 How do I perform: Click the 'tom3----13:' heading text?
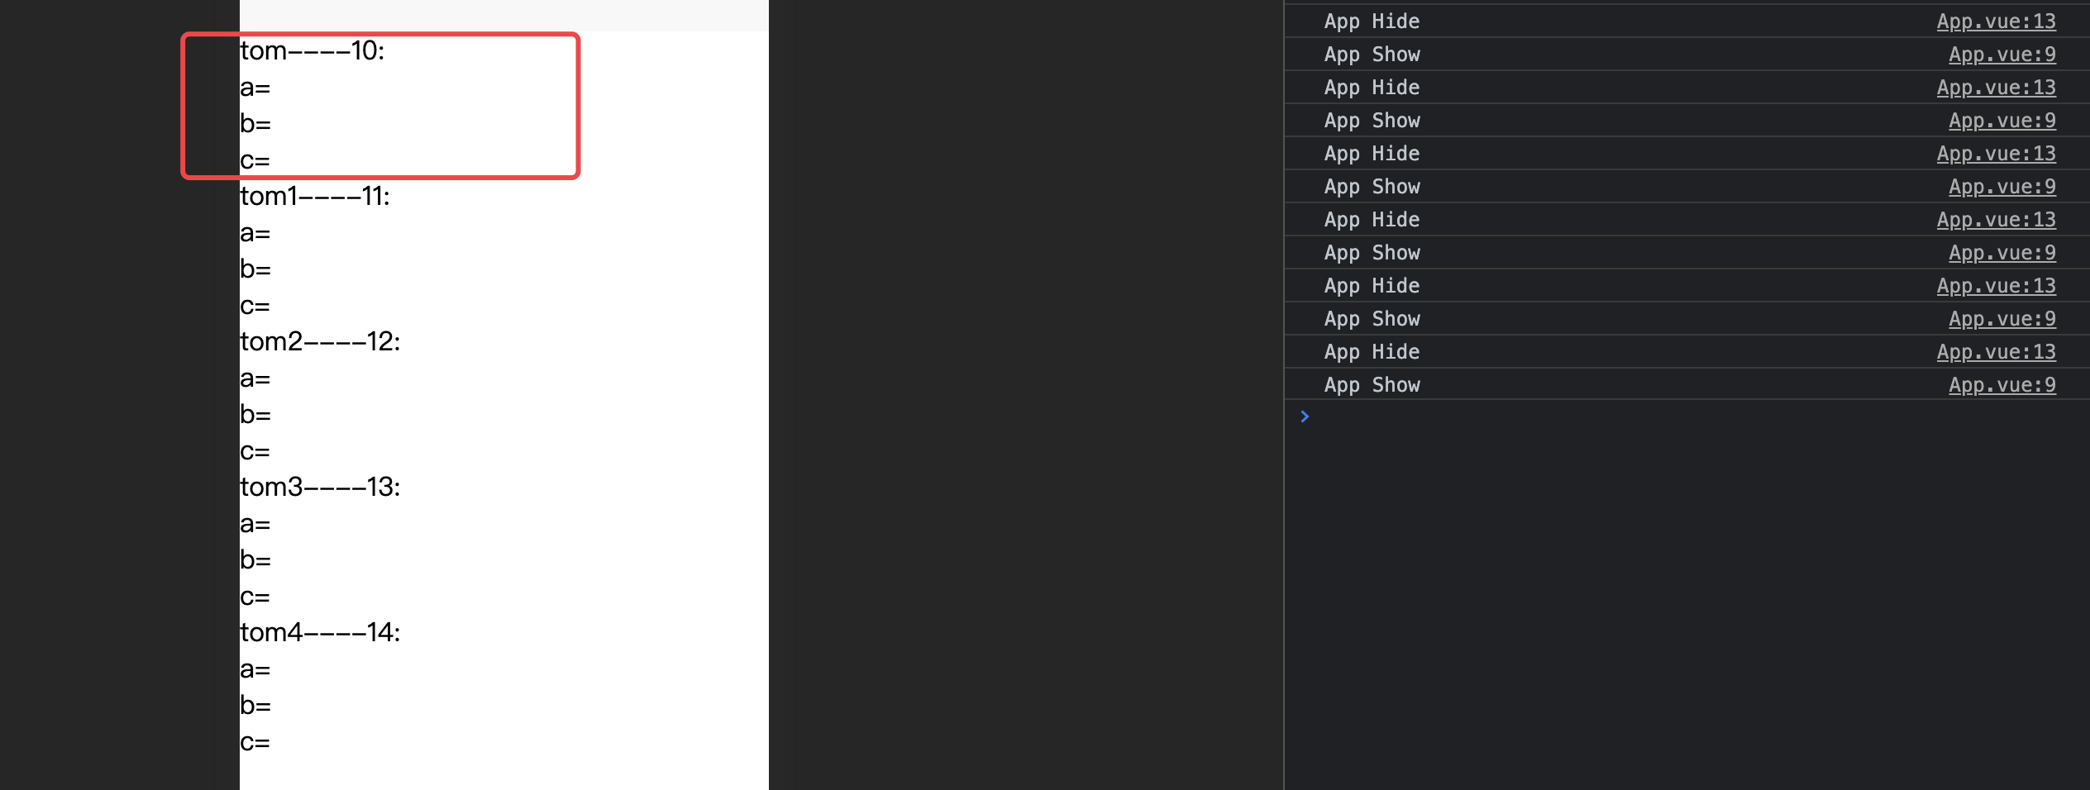pos(320,487)
